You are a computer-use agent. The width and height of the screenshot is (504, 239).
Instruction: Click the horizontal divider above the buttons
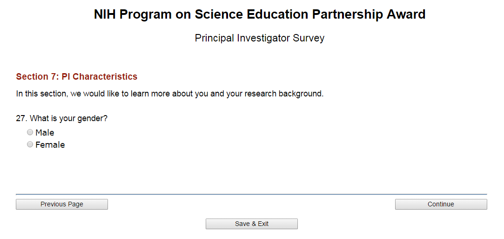[x=251, y=194]
